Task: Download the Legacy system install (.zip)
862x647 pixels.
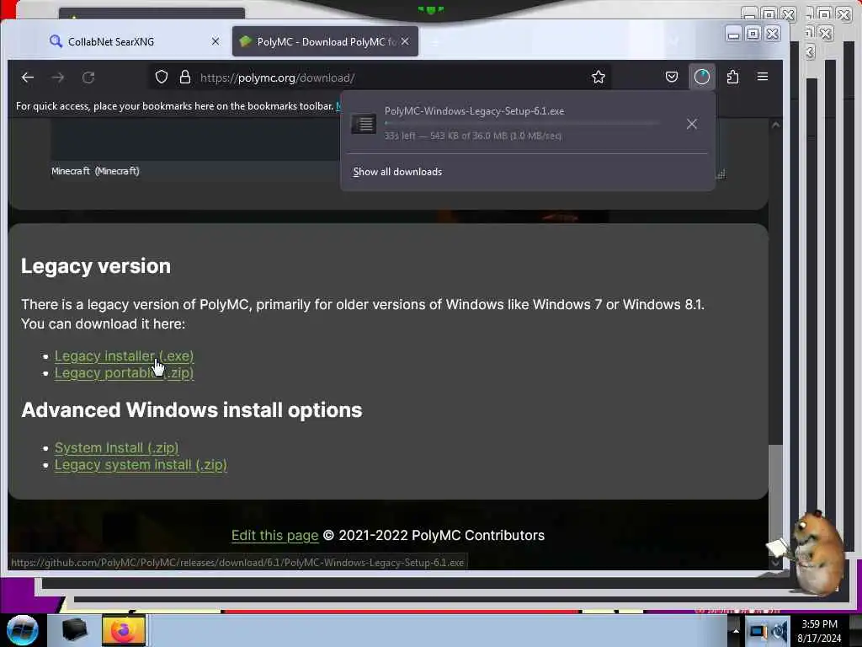Action: [141, 465]
